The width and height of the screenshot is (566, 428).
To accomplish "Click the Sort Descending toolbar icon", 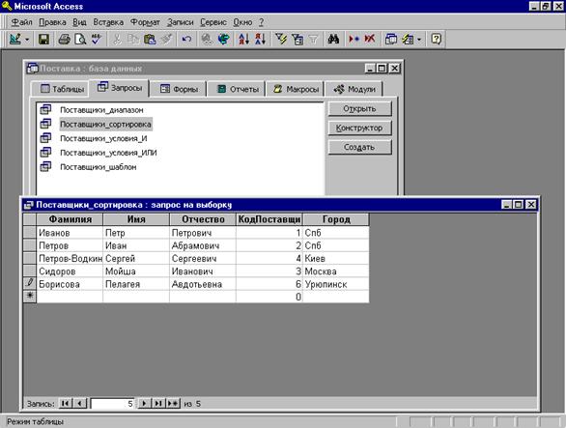I will (260, 39).
